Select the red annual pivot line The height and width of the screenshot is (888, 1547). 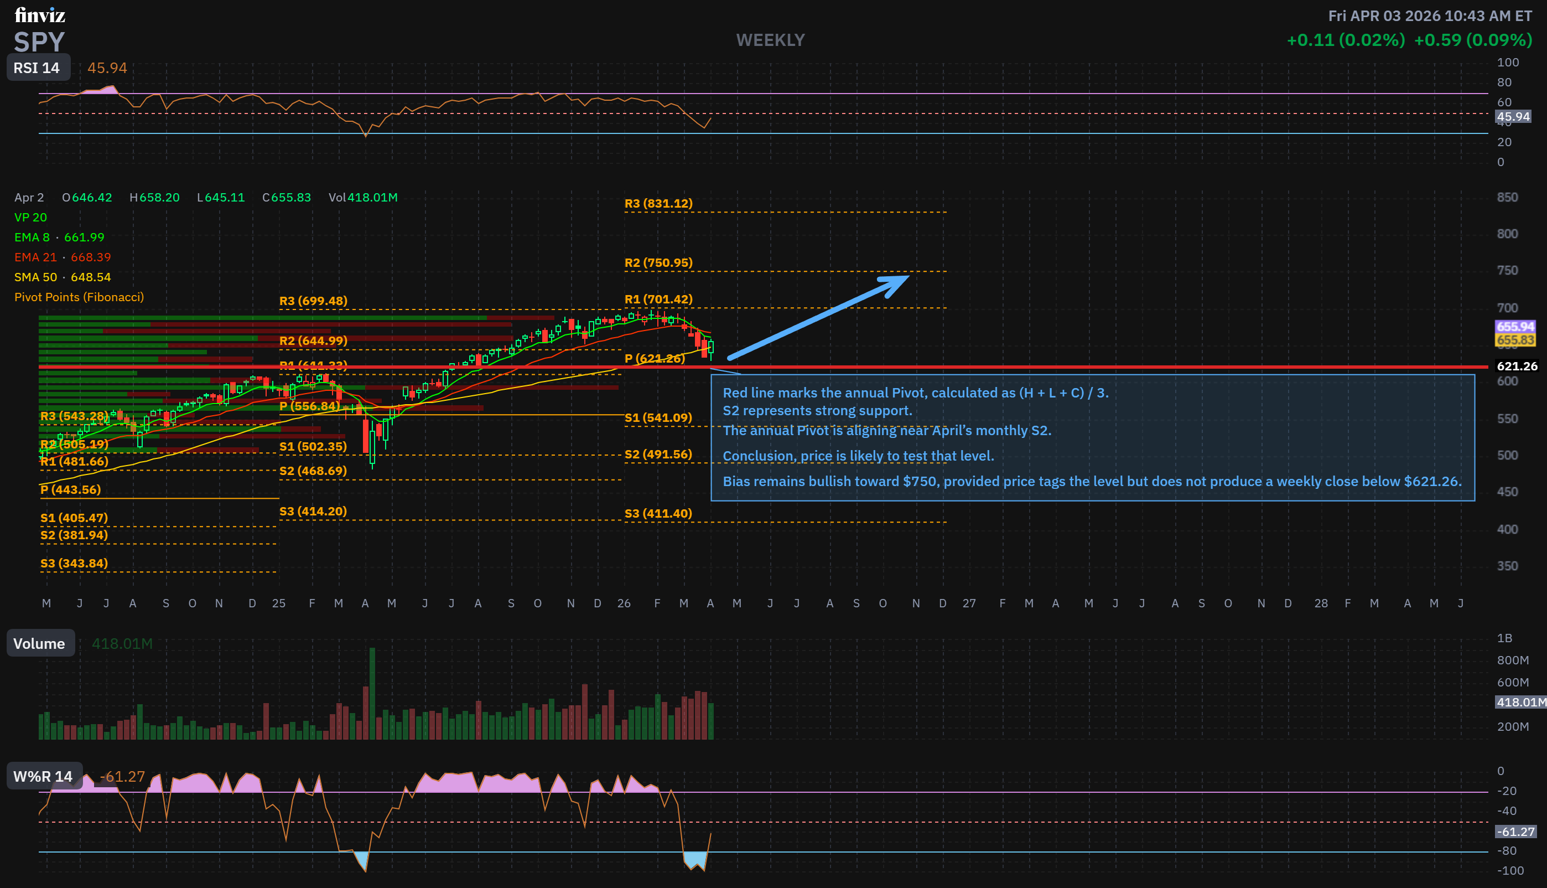coord(1097,367)
